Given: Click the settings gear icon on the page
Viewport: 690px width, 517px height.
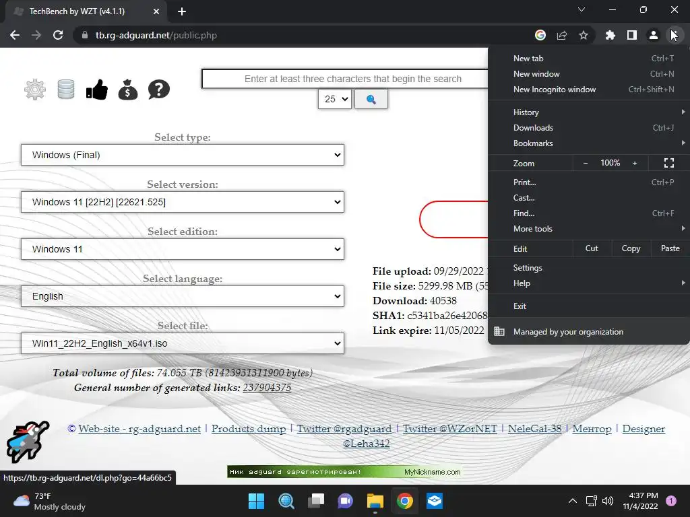Looking at the screenshot, I should [35, 90].
